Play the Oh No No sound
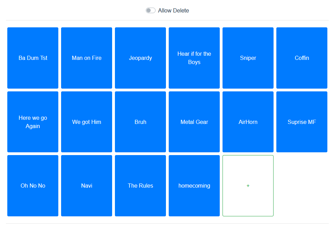The height and width of the screenshot is (225, 335). [33, 186]
